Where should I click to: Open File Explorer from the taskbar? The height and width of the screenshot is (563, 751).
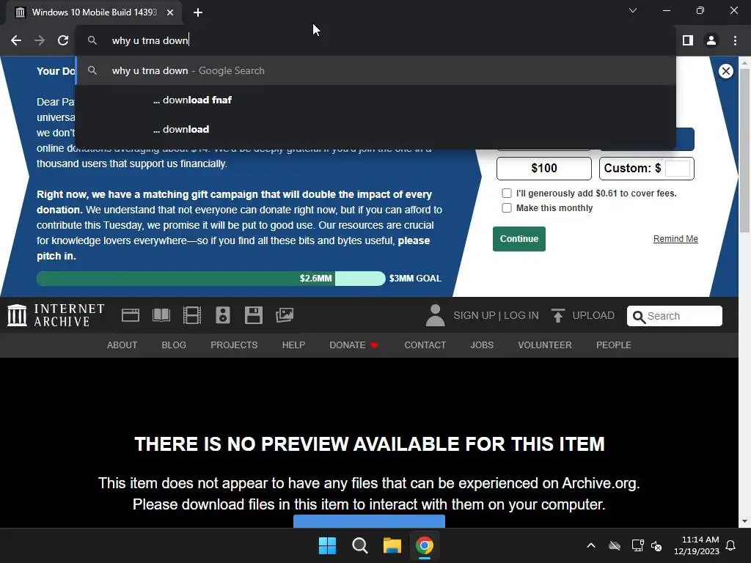coord(392,545)
